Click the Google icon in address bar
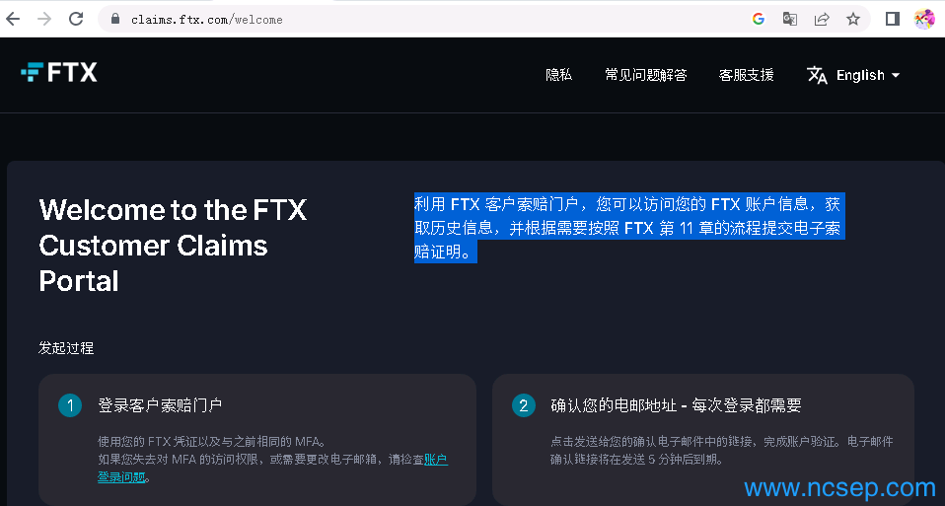945x506 pixels. coord(759,19)
